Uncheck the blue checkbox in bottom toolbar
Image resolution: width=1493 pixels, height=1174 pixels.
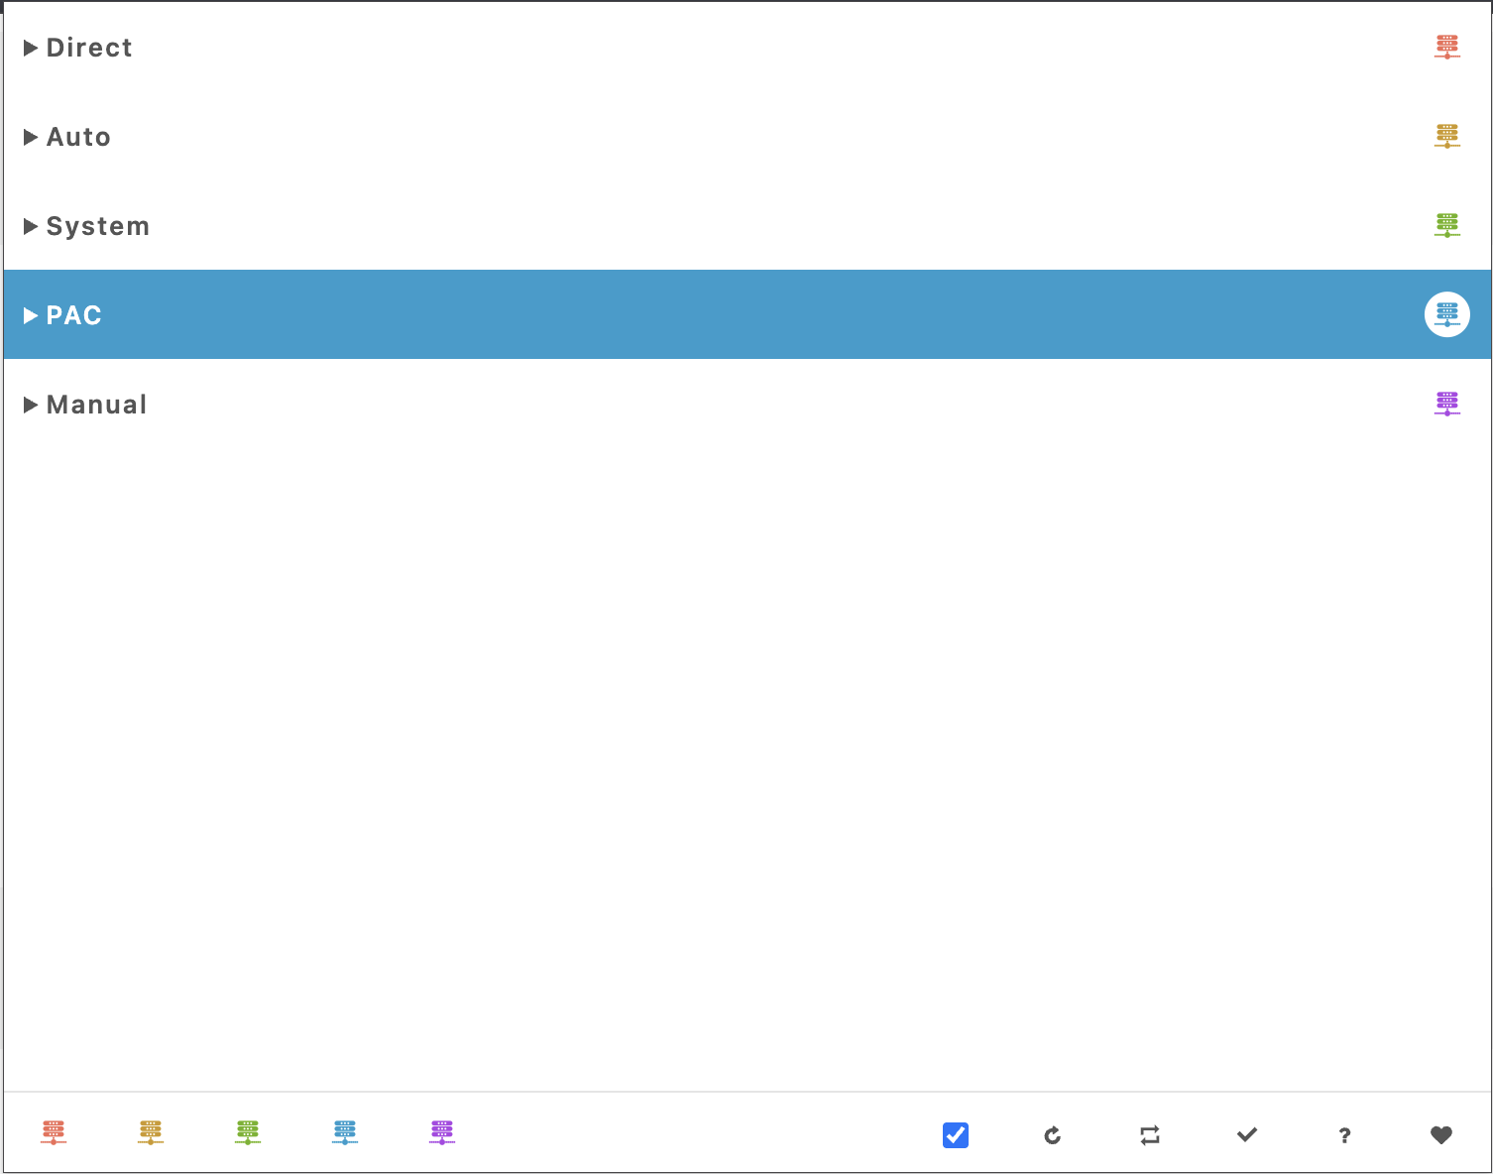pyautogui.click(x=956, y=1134)
